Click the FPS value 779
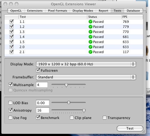This screenshot has height=136, width=150. coord(126,27)
